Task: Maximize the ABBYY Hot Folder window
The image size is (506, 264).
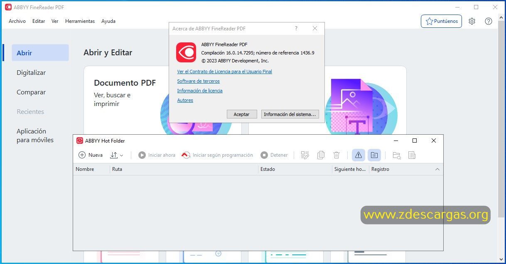Action: pyautogui.click(x=415, y=141)
